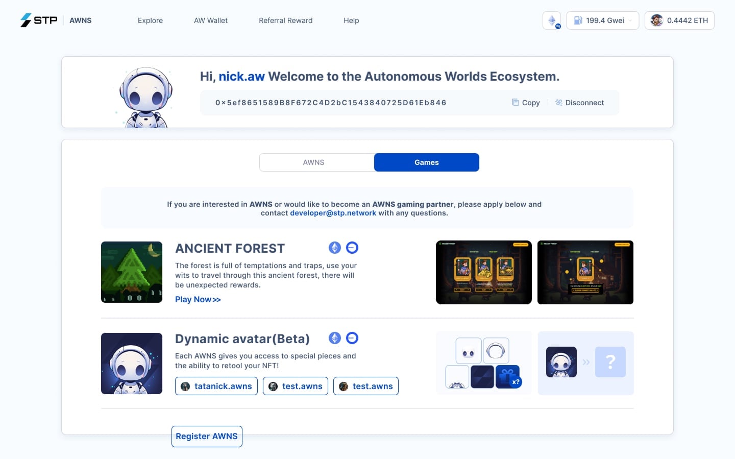Open the Ancient Forest pixel tree thumbnail
This screenshot has width=735, height=459.
(x=132, y=272)
